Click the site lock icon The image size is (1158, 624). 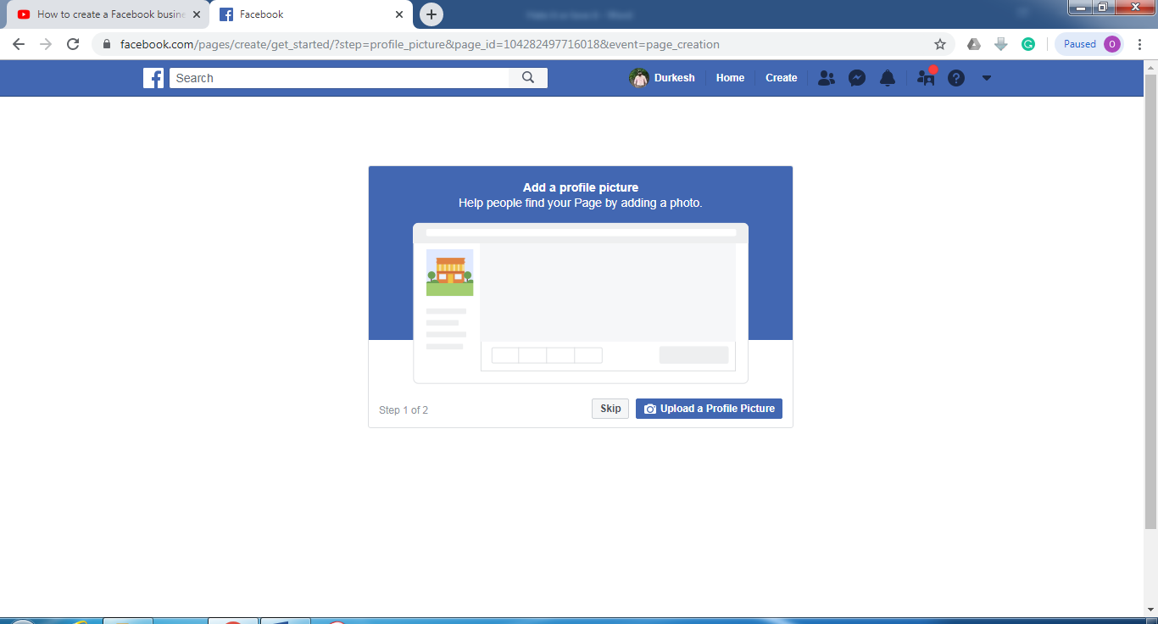[x=107, y=44]
